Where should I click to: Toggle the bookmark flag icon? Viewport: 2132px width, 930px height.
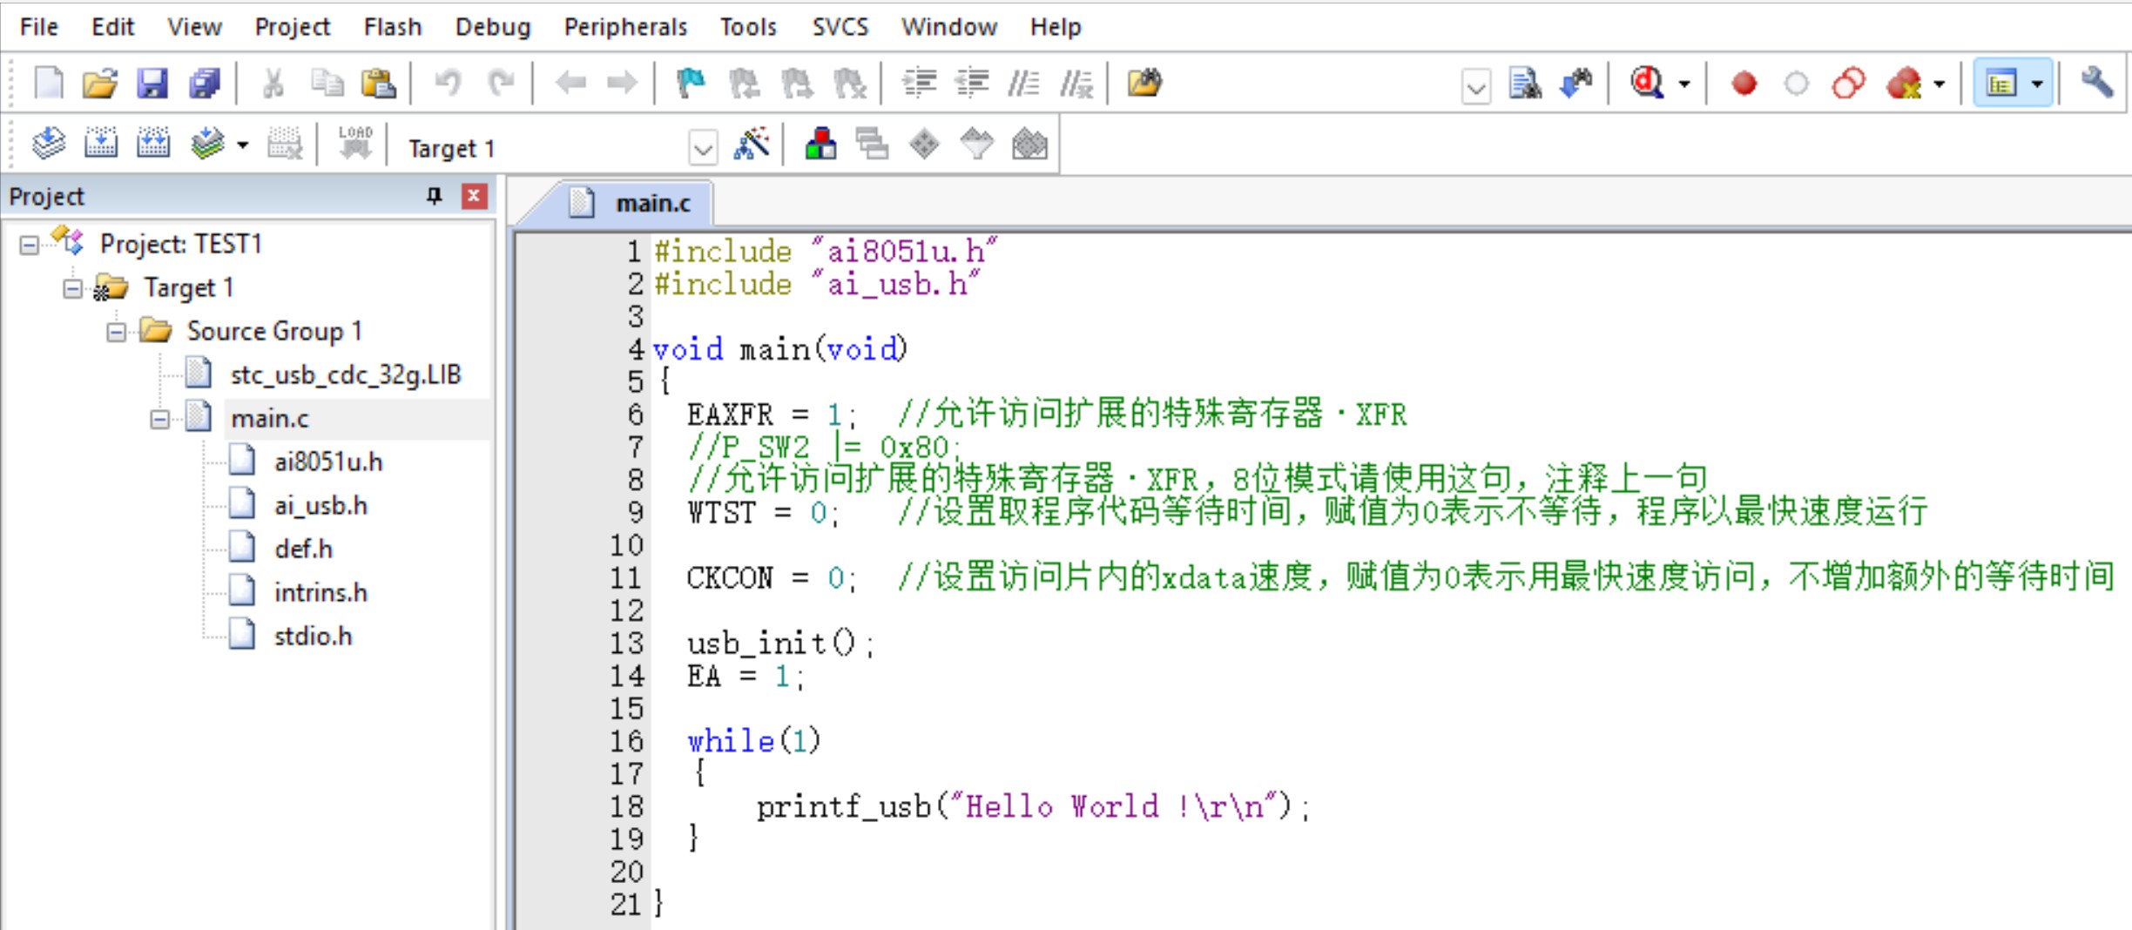[x=691, y=84]
